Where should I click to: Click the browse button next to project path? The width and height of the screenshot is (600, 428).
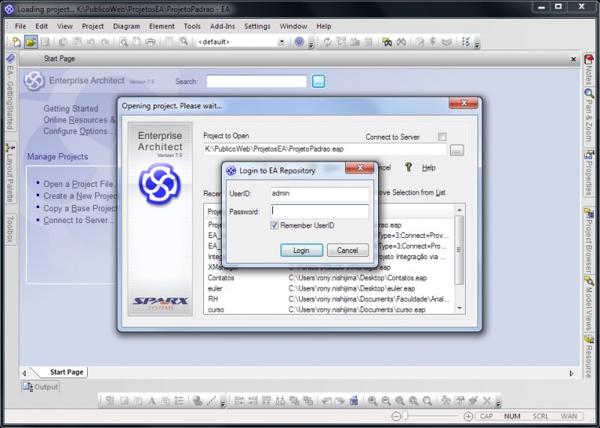point(457,150)
